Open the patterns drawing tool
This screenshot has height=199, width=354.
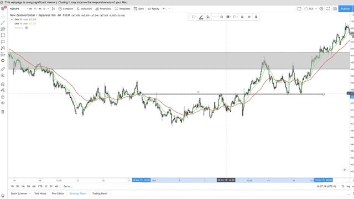pyautogui.click(x=3, y=48)
